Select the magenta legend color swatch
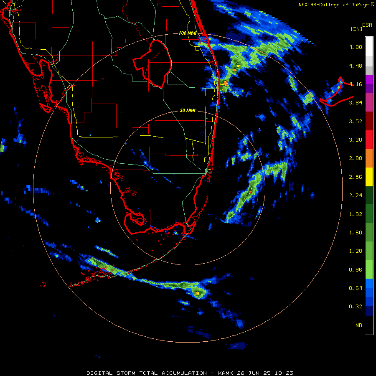The width and height of the screenshot is (376, 376). coord(369,80)
